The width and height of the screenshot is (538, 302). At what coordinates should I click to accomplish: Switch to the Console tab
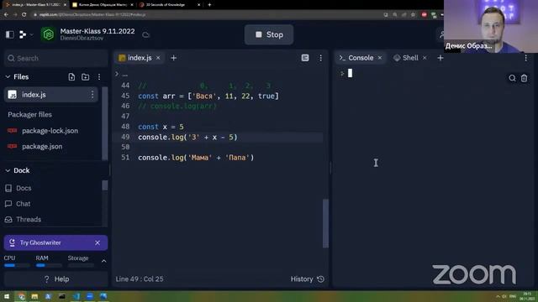pos(361,58)
